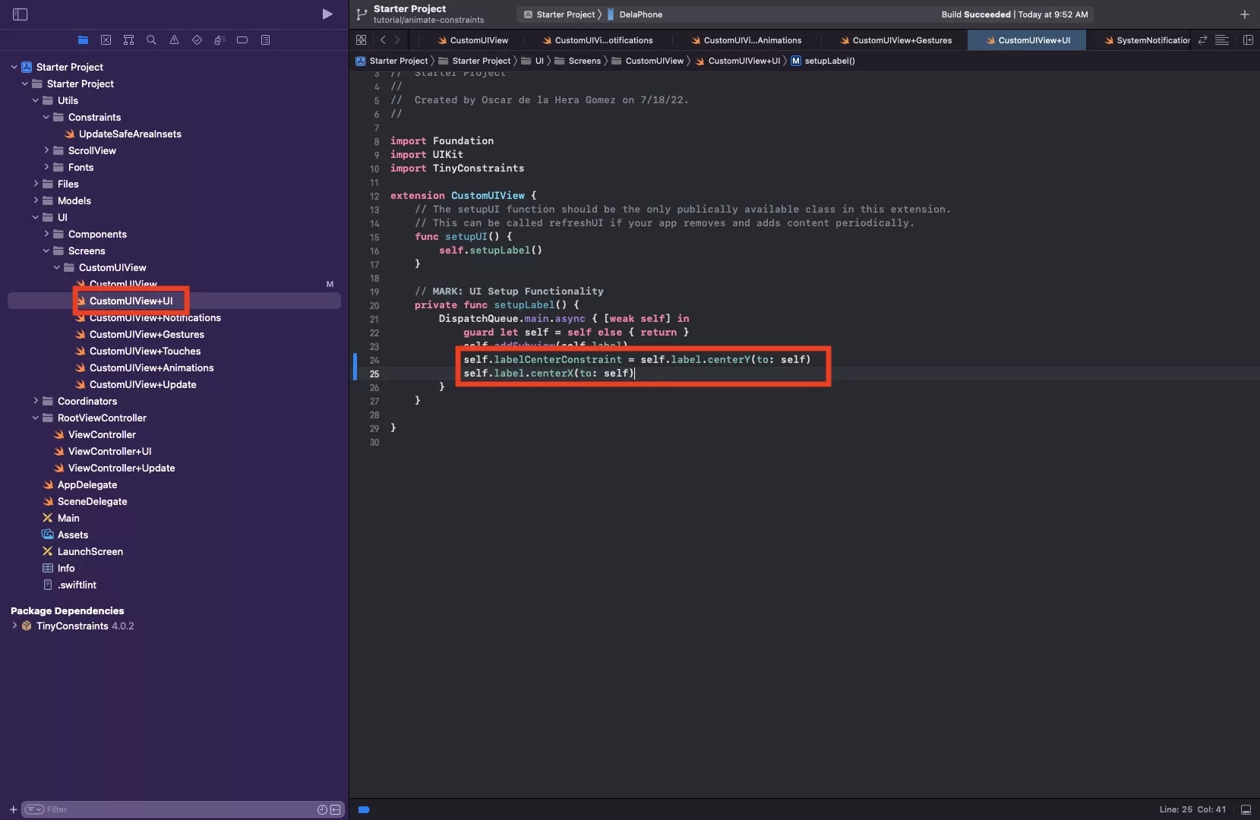Open the Find navigator magnifier
Image resolution: width=1260 pixels, height=820 pixels.
152,40
